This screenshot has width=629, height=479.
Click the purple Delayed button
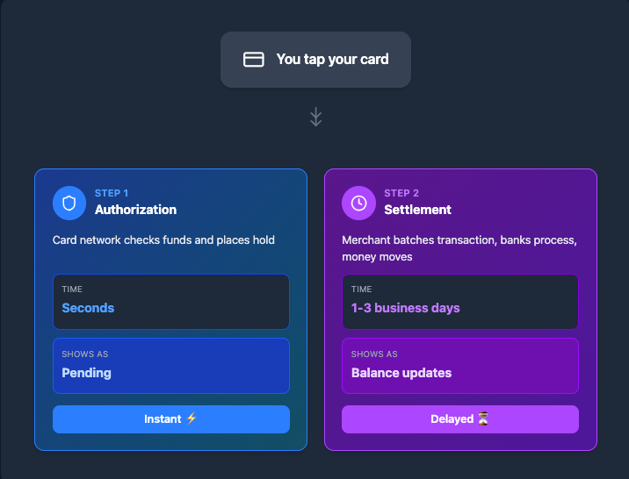pos(460,419)
